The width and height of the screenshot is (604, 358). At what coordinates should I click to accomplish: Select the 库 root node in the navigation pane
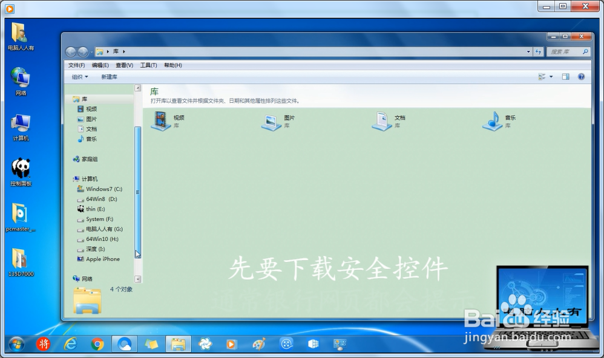[80, 99]
